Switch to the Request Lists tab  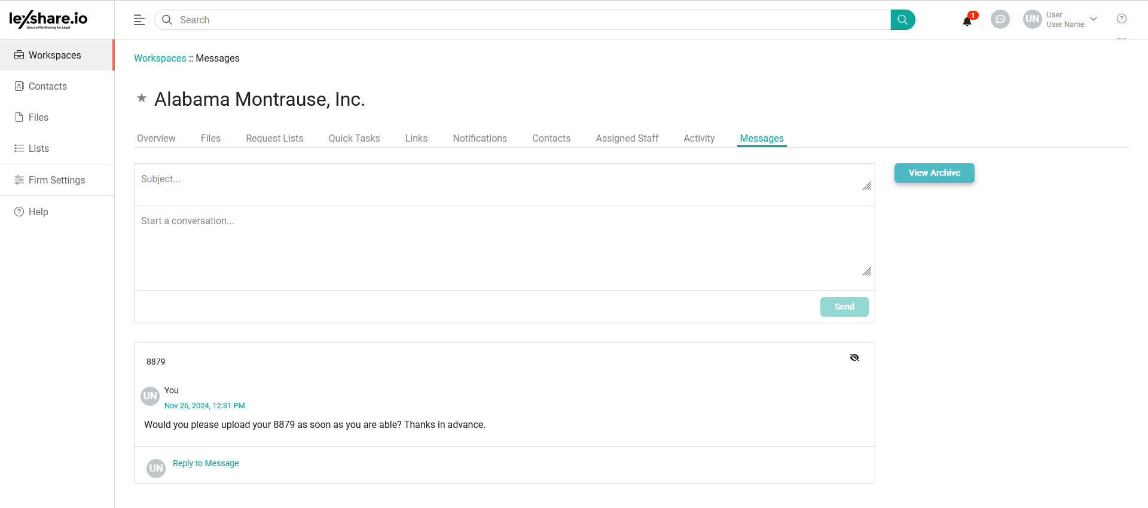point(274,138)
